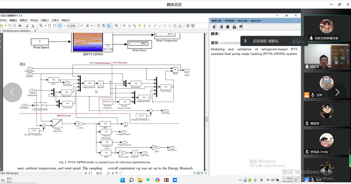Click the document vertical scrollbar
Image resolution: width=351 pixels, height=184 pixels.
pyautogui.click(x=206, y=101)
